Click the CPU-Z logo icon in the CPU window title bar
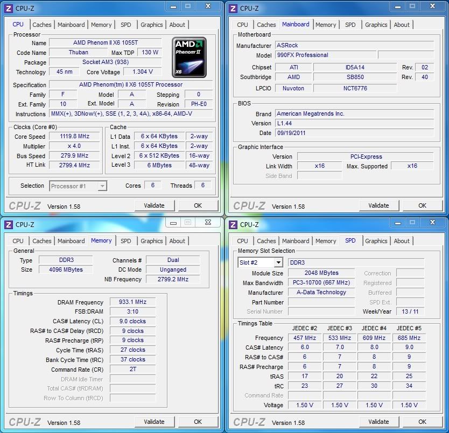This screenshot has width=449, height=433. 9,9
